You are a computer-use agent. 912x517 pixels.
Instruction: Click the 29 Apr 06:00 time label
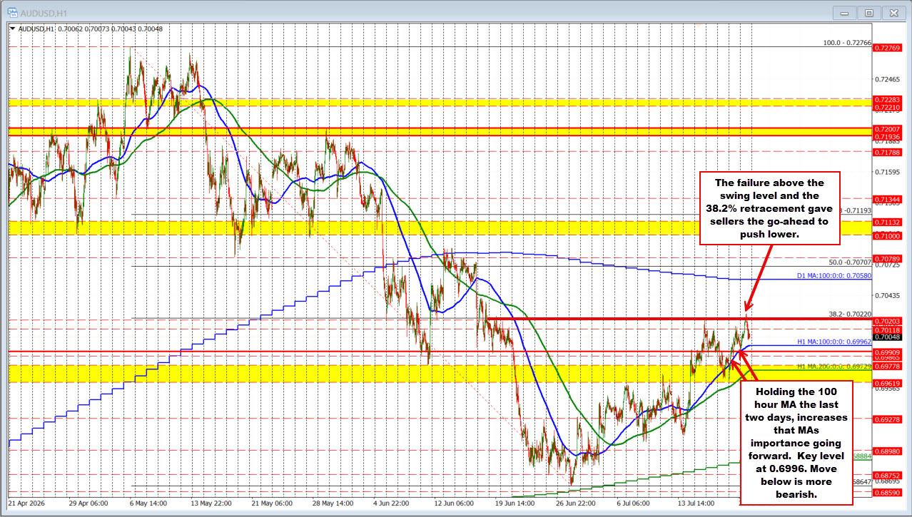click(90, 502)
